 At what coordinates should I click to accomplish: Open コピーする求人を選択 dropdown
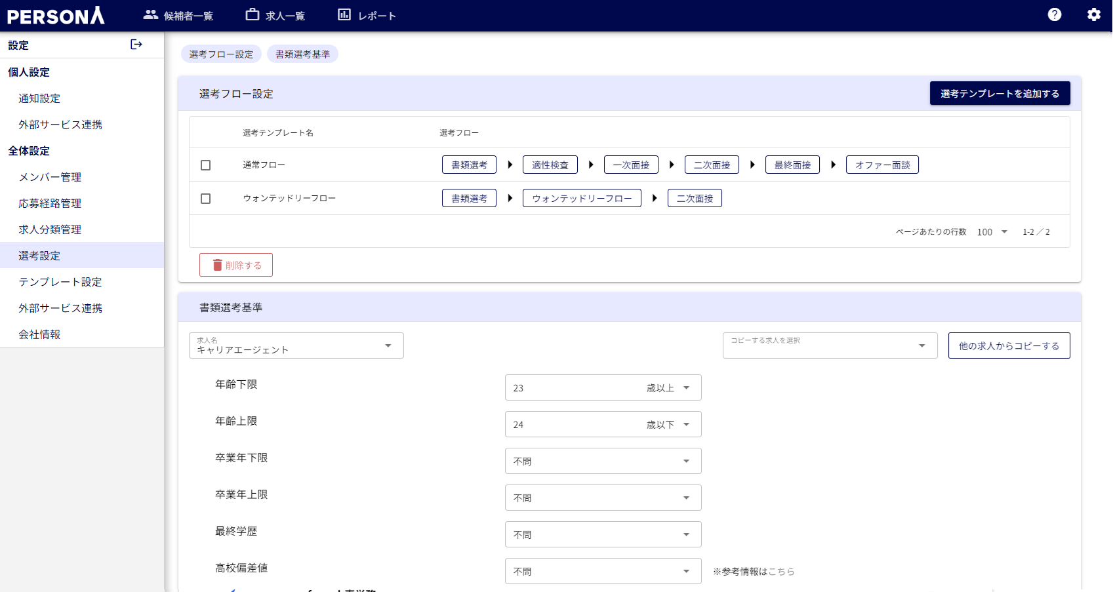[x=830, y=345]
